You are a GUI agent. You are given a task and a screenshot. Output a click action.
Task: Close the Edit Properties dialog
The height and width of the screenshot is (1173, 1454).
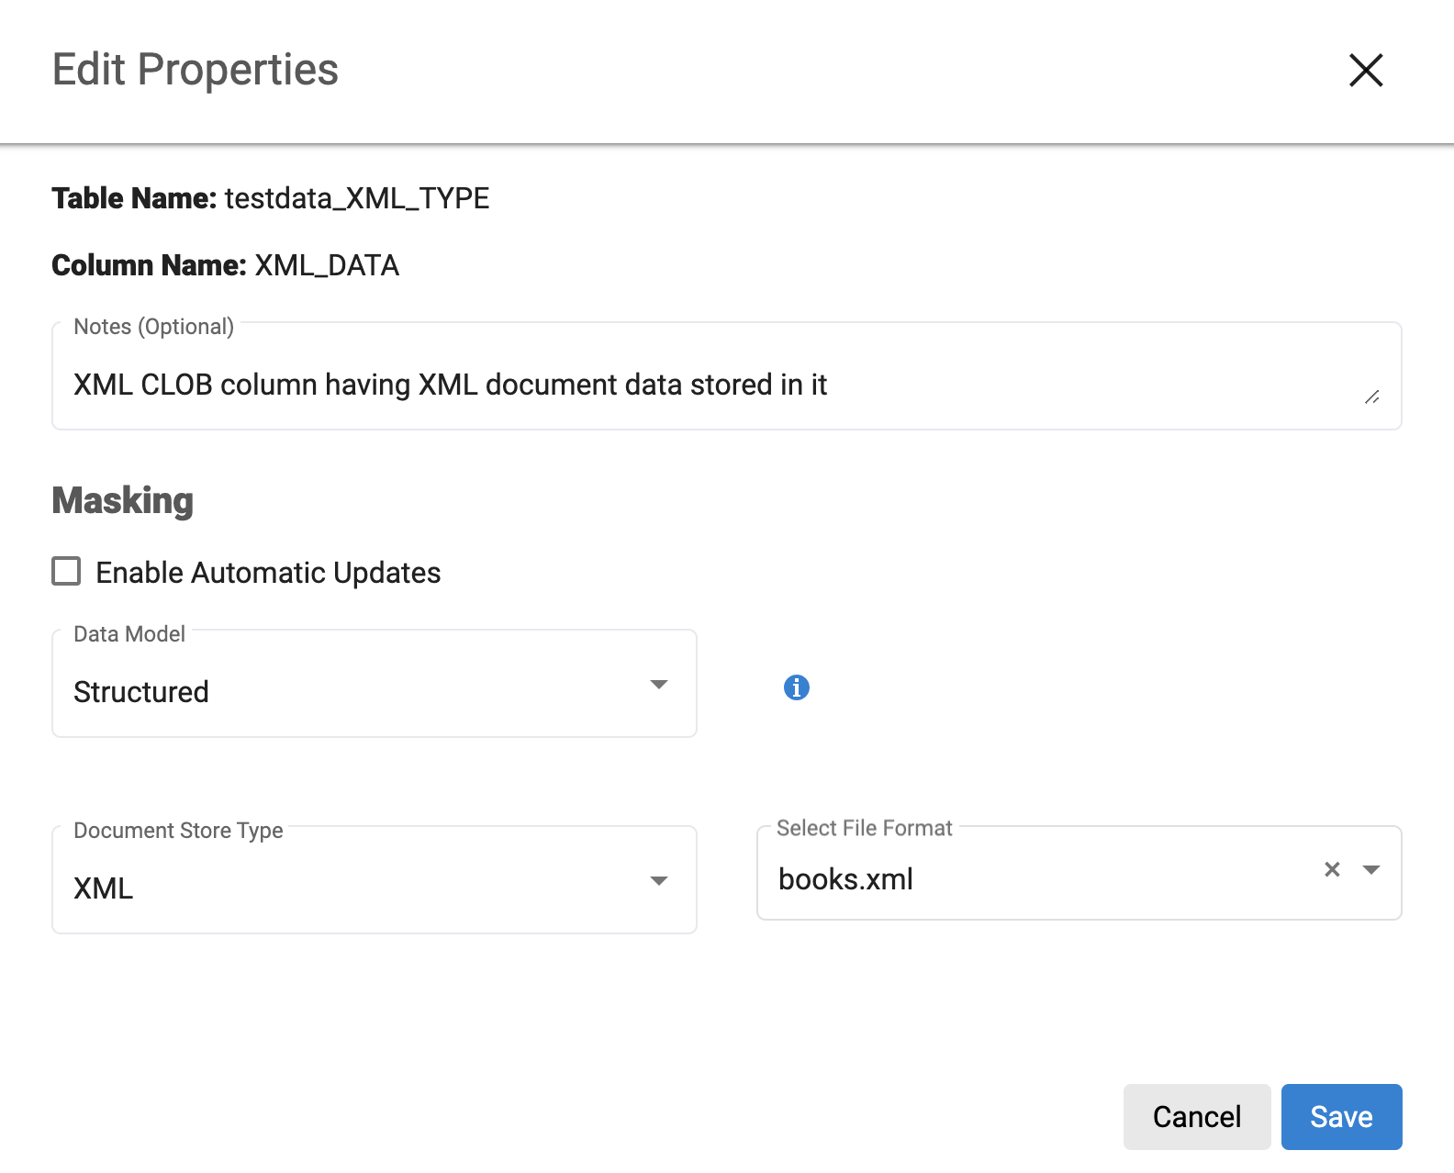(x=1365, y=70)
